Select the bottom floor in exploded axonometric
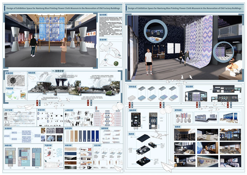This screenshot has width=247, height=175. [143, 161]
